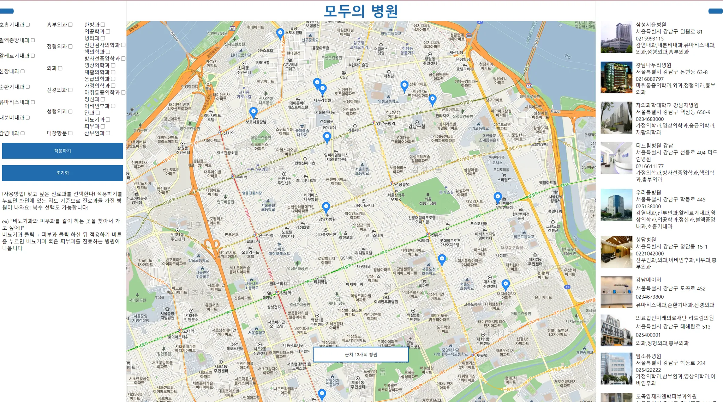Click the 근처 13개의 병원 banner
Viewport: 723px width, 402px height.
click(361, 354)
